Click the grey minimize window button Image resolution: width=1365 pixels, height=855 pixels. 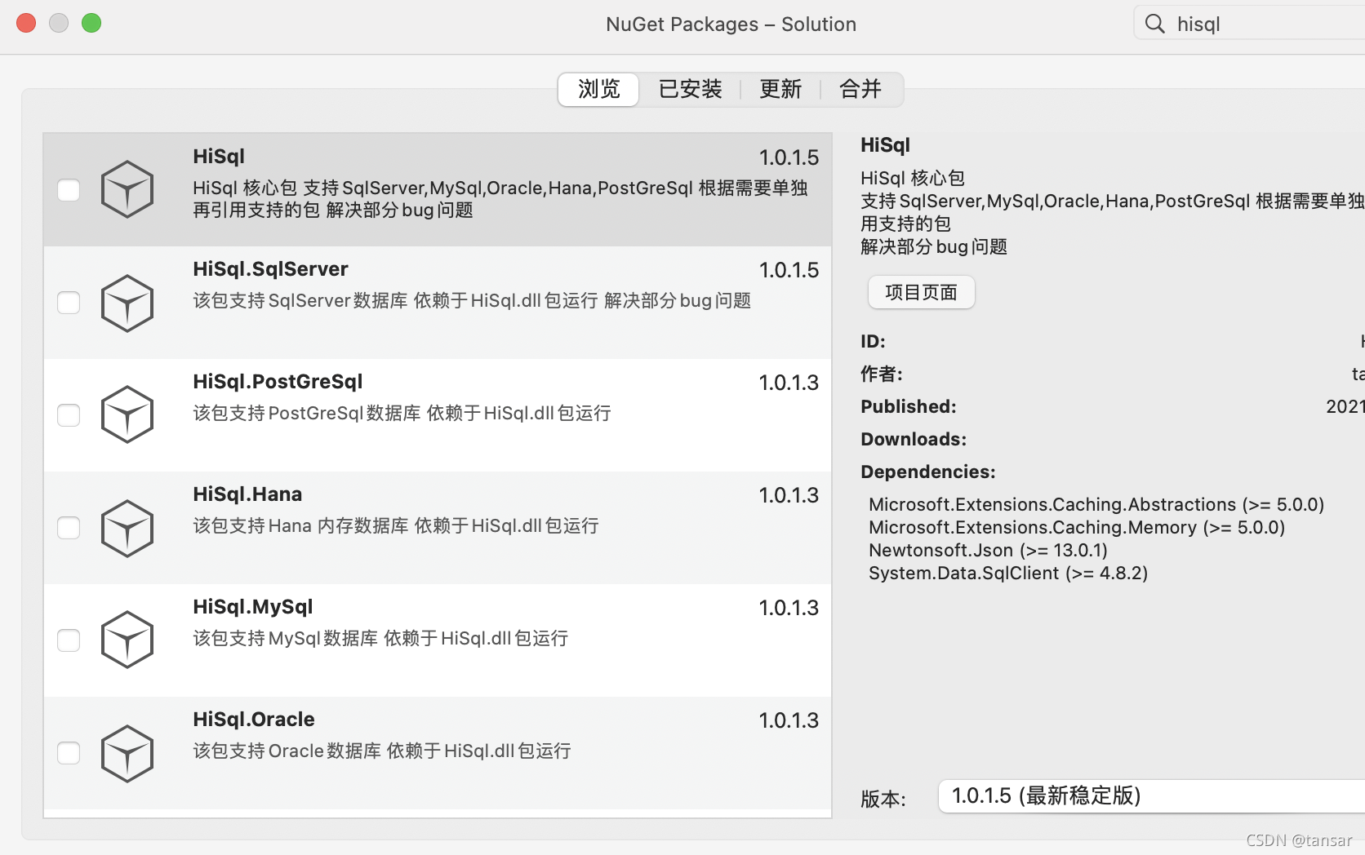coord(59,23)
